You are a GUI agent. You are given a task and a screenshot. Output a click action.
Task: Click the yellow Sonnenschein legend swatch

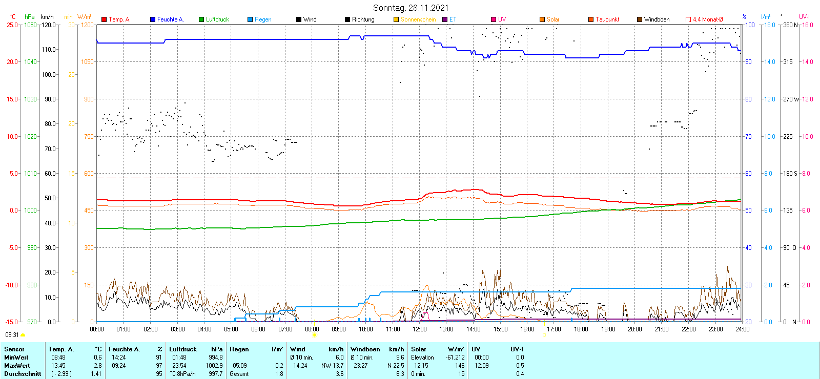[396, 19]
